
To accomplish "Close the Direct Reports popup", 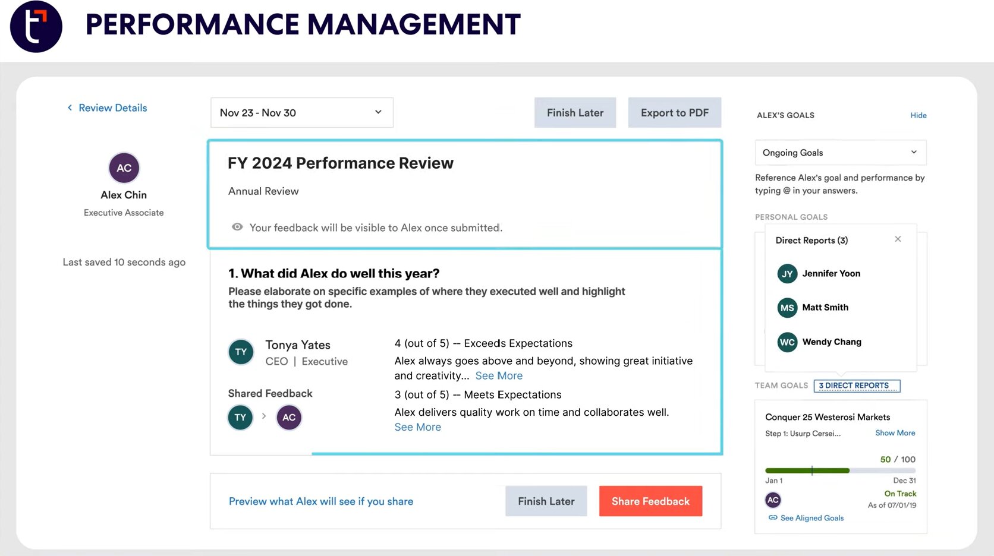I will (898, 239).
